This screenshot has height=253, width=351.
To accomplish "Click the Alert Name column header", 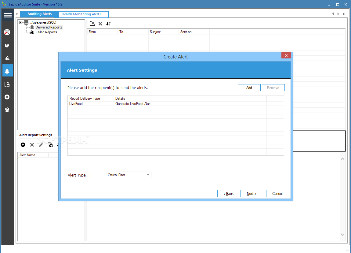I will [x=33, y=155].
